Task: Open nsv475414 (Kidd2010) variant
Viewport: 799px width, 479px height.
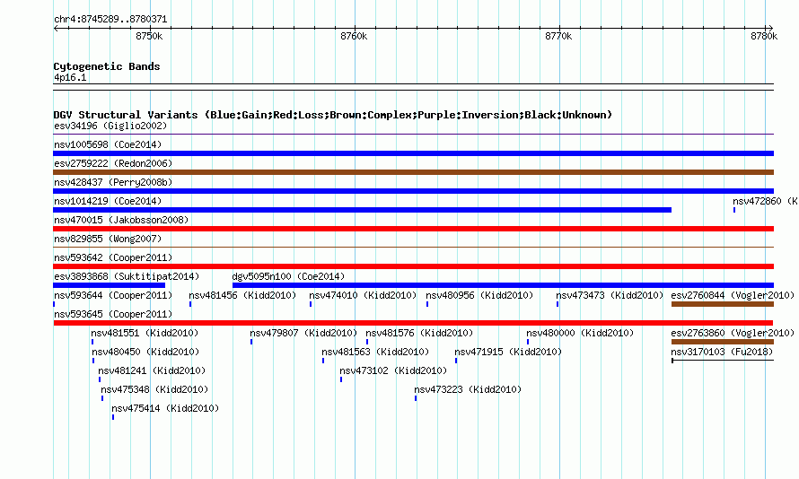Action: click(165, 408)
